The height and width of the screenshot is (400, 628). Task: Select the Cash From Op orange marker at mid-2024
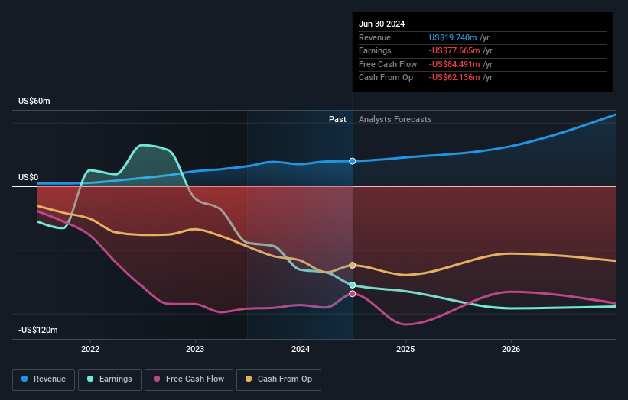(x=353, y=266)
